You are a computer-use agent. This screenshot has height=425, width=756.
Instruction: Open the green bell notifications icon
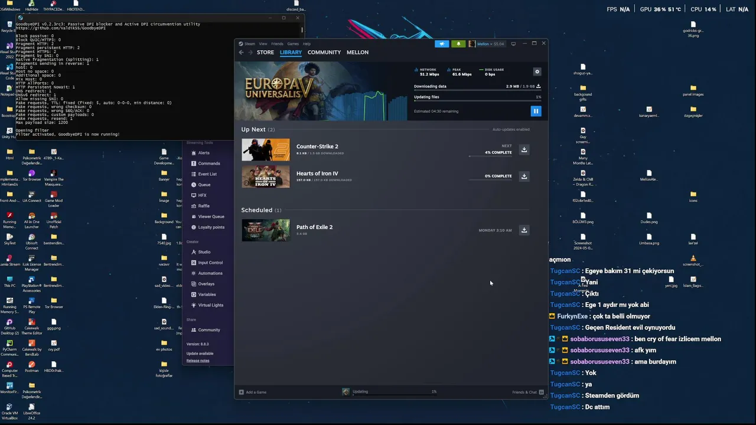(458, 44)
